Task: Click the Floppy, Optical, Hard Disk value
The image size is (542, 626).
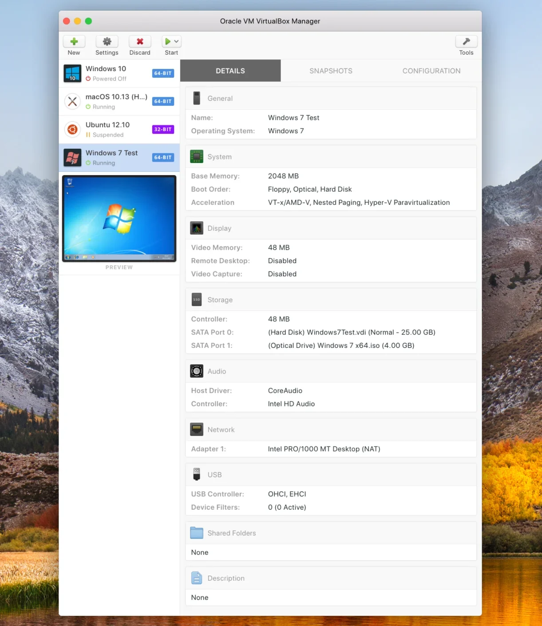Action: click(x=310, y=189)
